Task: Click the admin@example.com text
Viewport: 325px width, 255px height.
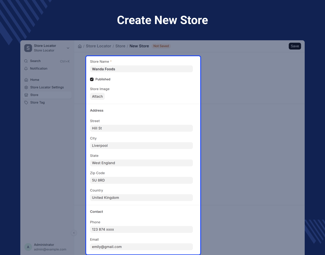Action: point(50,249)
